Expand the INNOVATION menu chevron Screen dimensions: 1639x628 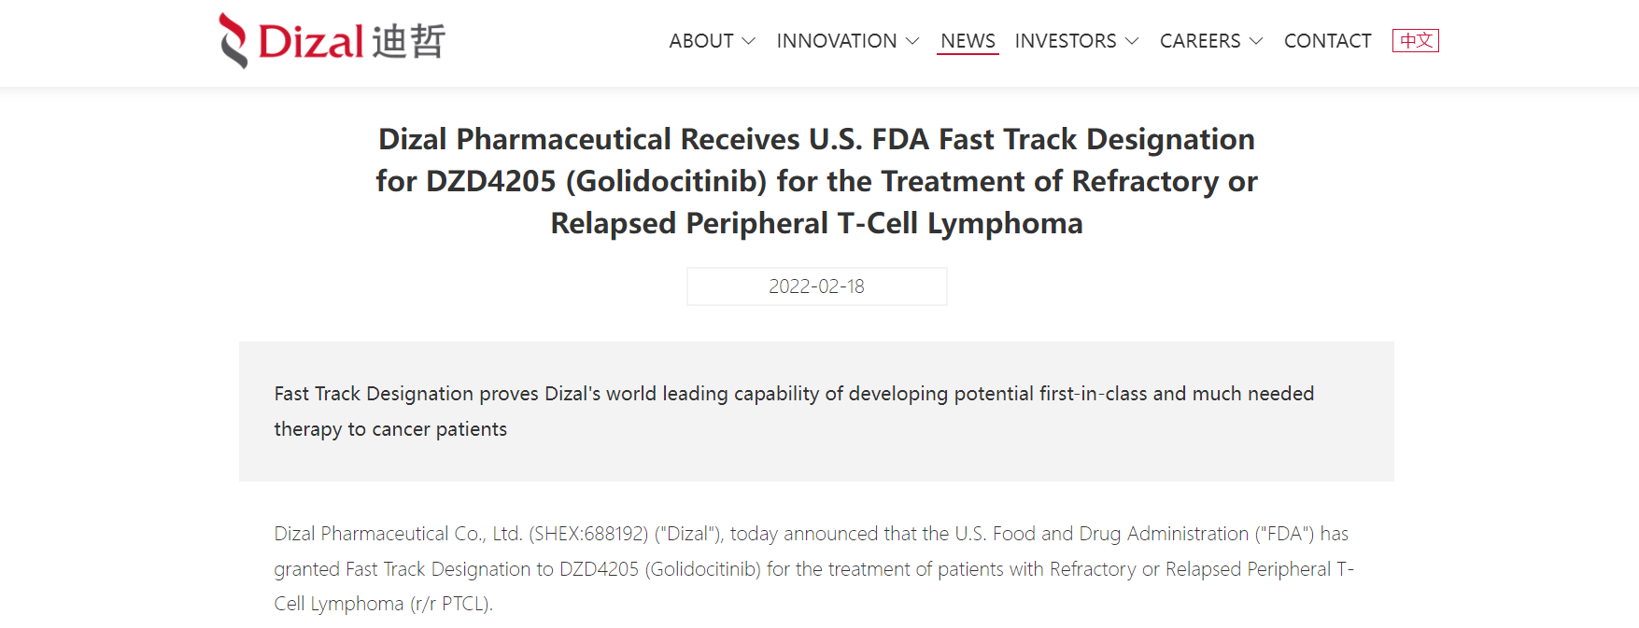point(912,41)
